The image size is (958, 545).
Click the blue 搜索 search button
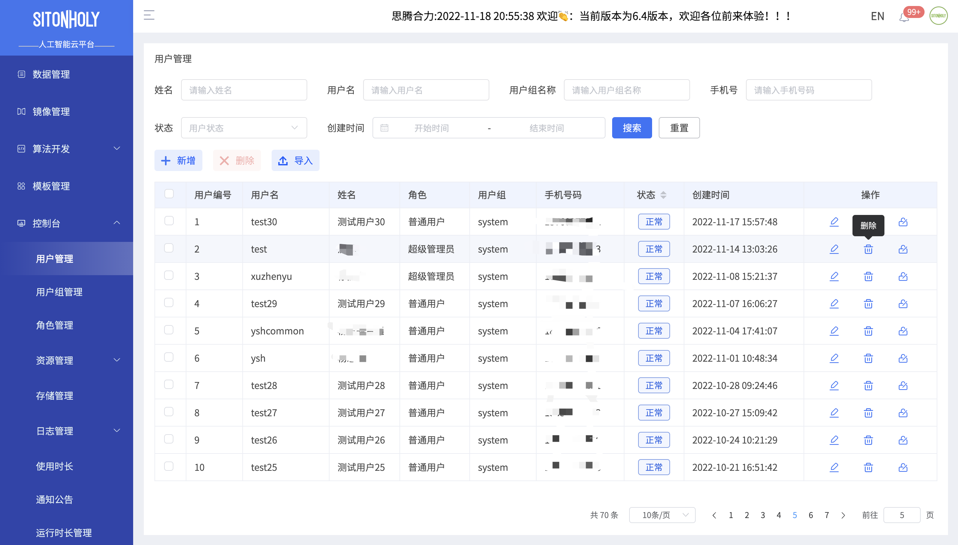click(631, 128)
